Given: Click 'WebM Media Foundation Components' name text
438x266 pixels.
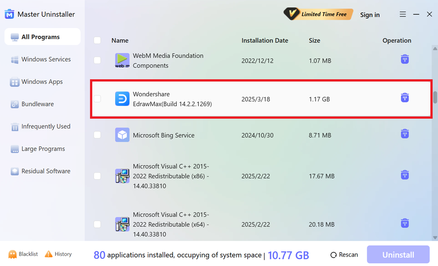Looking at the screenshot, I should click(168, 60).
